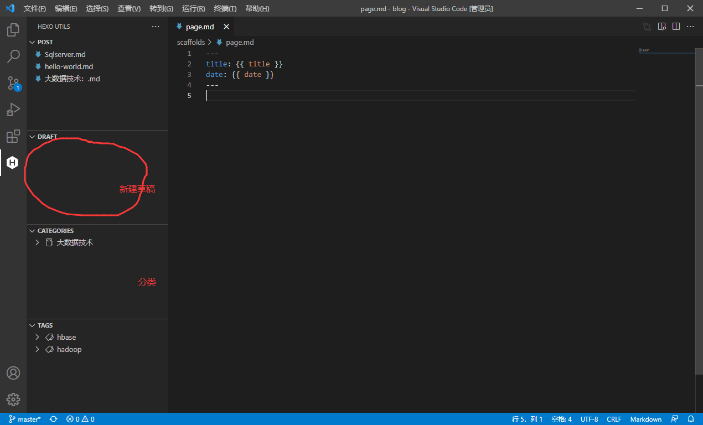Open Source Control view with 1 badge
703x425 pixels.
[13, 83]
